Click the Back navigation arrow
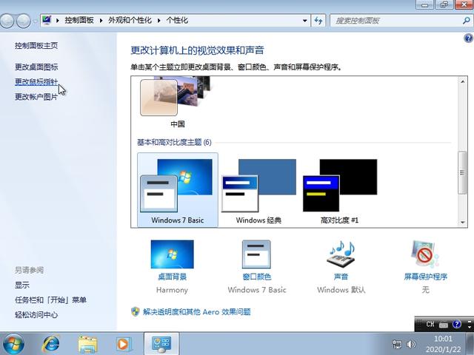This screenshot has width=474, height=355. coord(7,21)
